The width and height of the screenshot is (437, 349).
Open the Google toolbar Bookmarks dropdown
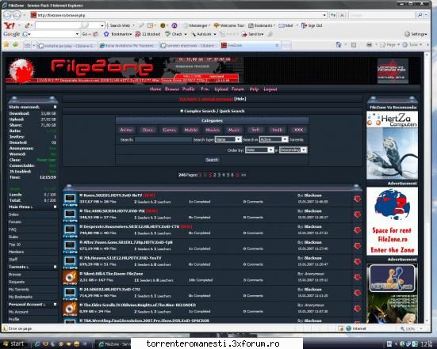point(117,34)
